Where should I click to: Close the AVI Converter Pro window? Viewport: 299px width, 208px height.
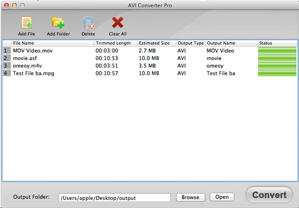pyautogui.click(x=6, y=5)
